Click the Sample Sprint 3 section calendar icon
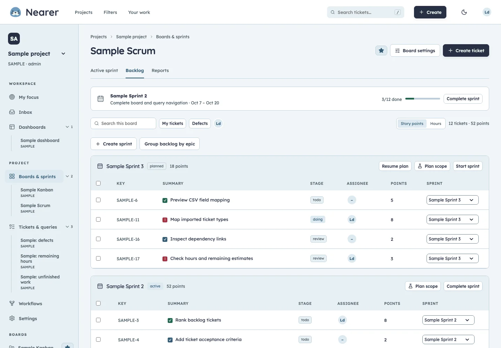This screenshot has height=348, width=501. [x=100, y=166]
